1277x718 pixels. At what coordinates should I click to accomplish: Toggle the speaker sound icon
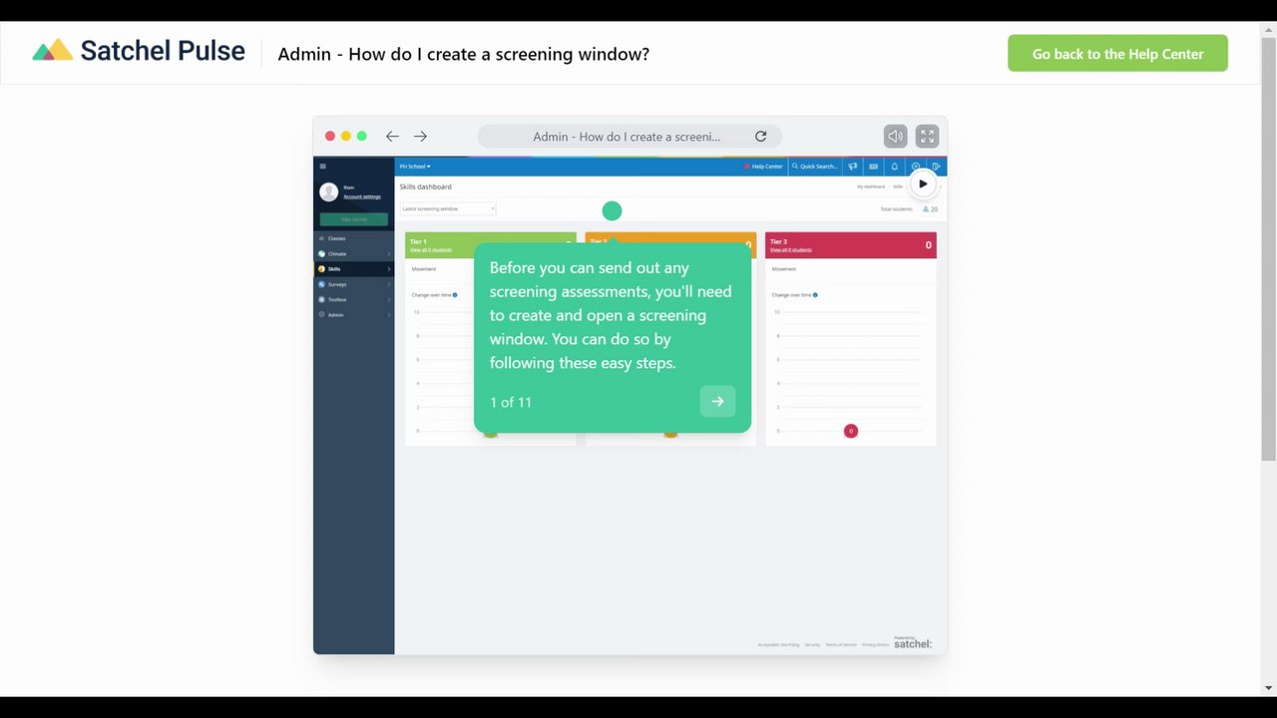point(896,137)
